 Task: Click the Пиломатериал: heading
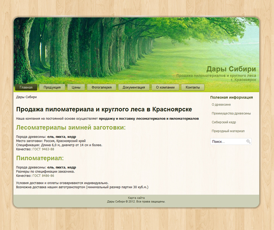coord(40,158)
